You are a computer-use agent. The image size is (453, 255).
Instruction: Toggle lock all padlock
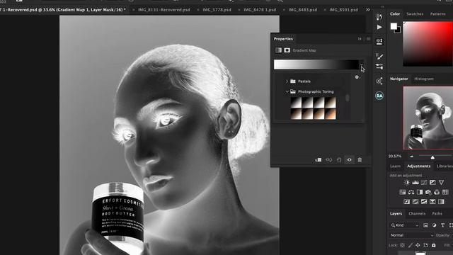coord(434,245)
